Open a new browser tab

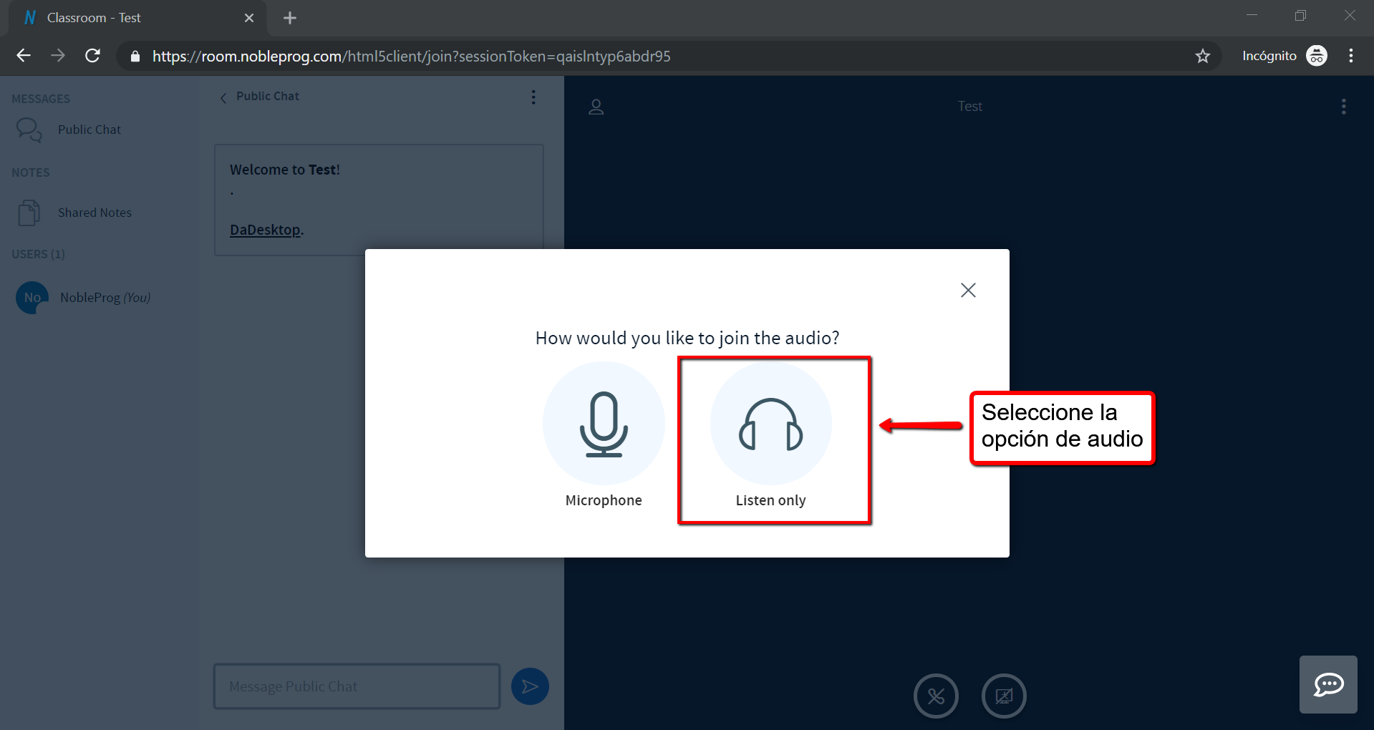click(x=290, y=18)
